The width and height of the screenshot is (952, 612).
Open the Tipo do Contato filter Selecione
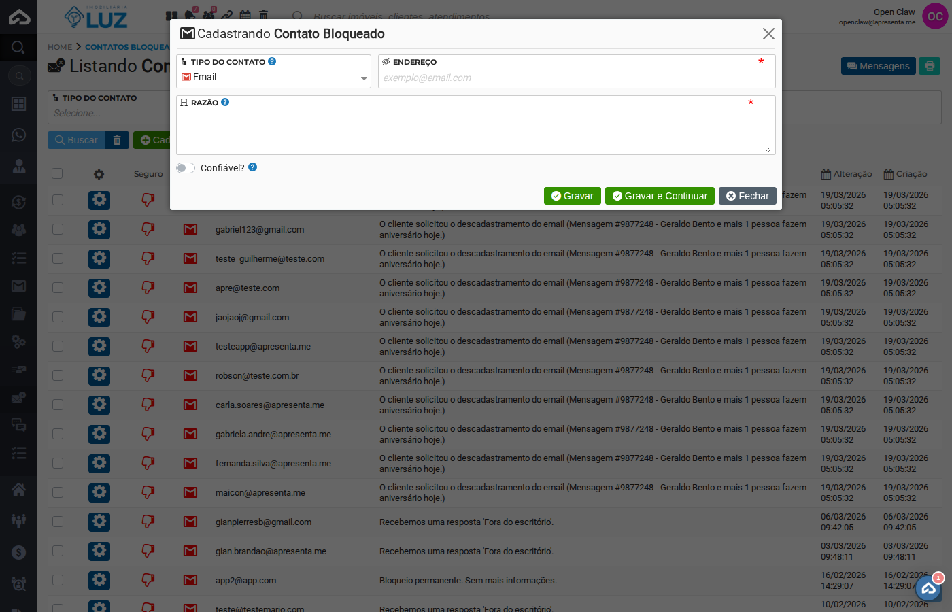(109, 113)
